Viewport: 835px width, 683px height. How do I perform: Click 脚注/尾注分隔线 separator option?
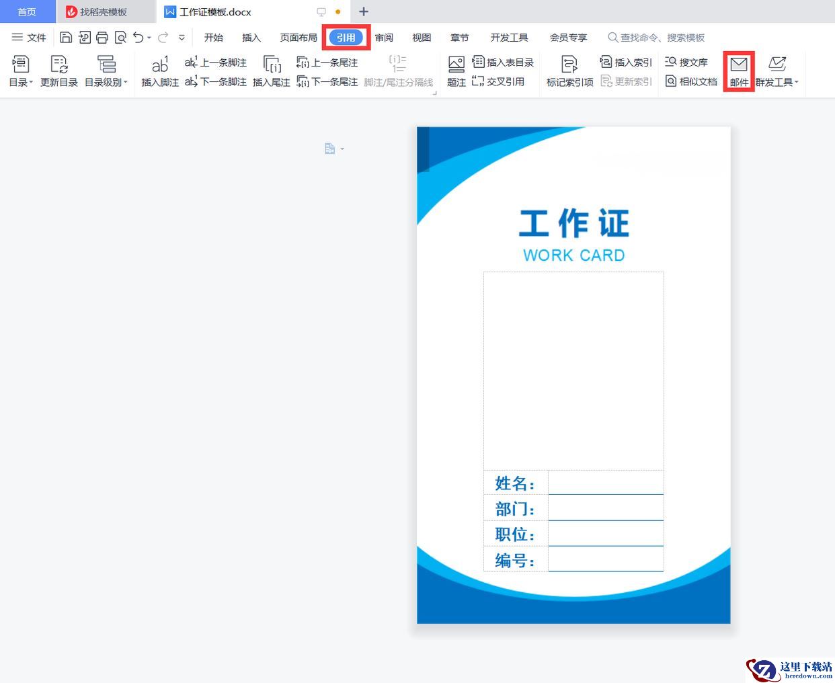399,72
